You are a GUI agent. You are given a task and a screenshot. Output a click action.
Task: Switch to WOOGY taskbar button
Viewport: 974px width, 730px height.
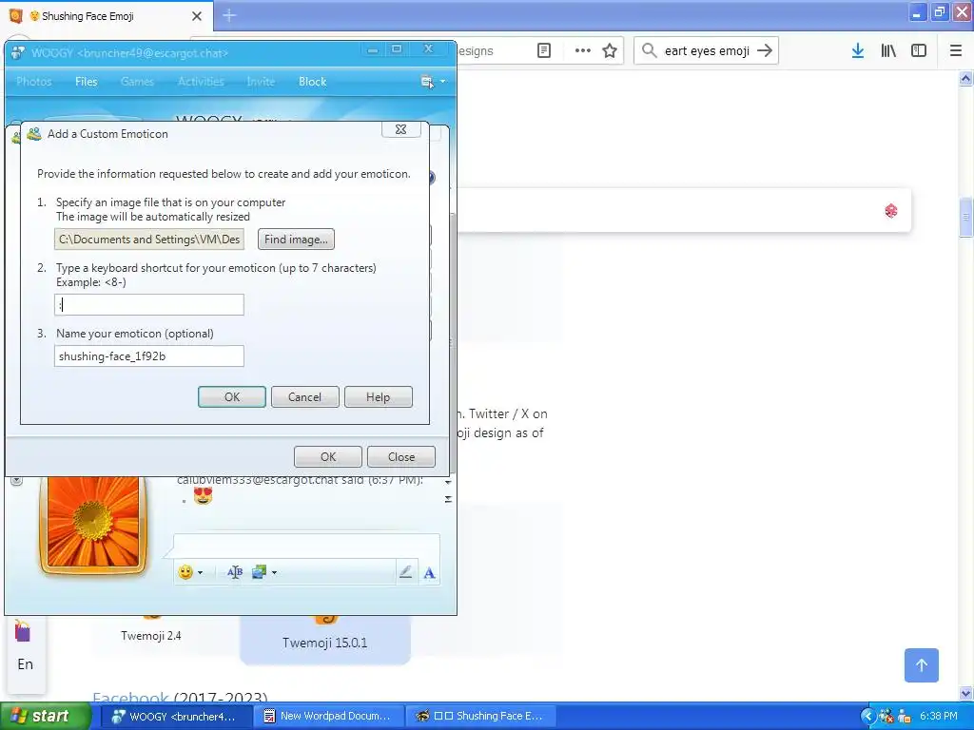pos(175,717)
